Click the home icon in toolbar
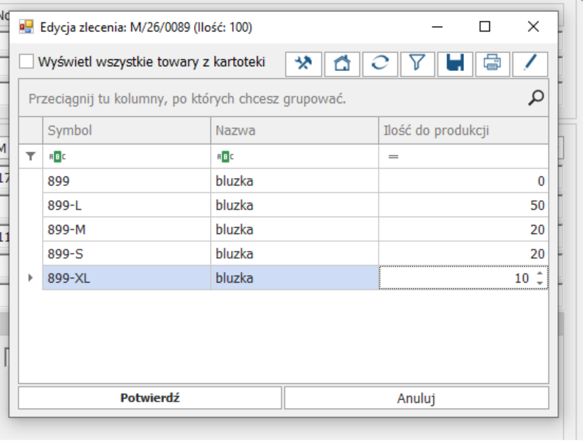 tap(341, 63)
